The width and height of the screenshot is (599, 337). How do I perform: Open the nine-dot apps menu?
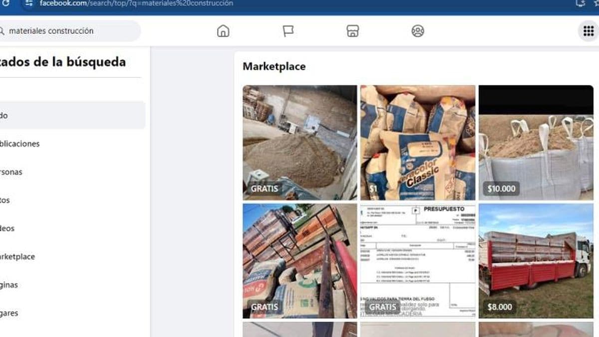[589, 31]
